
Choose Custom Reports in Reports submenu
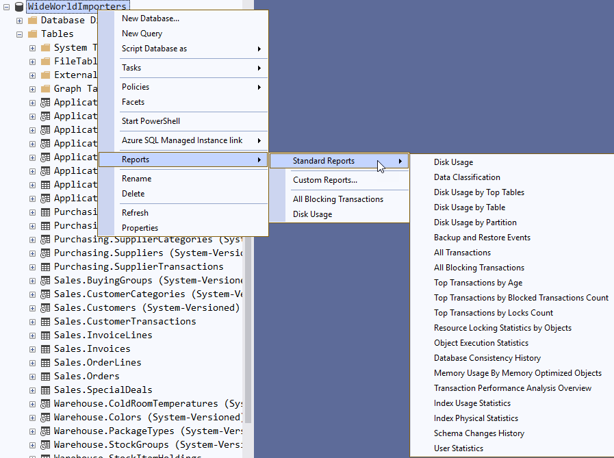coord(339,180)
